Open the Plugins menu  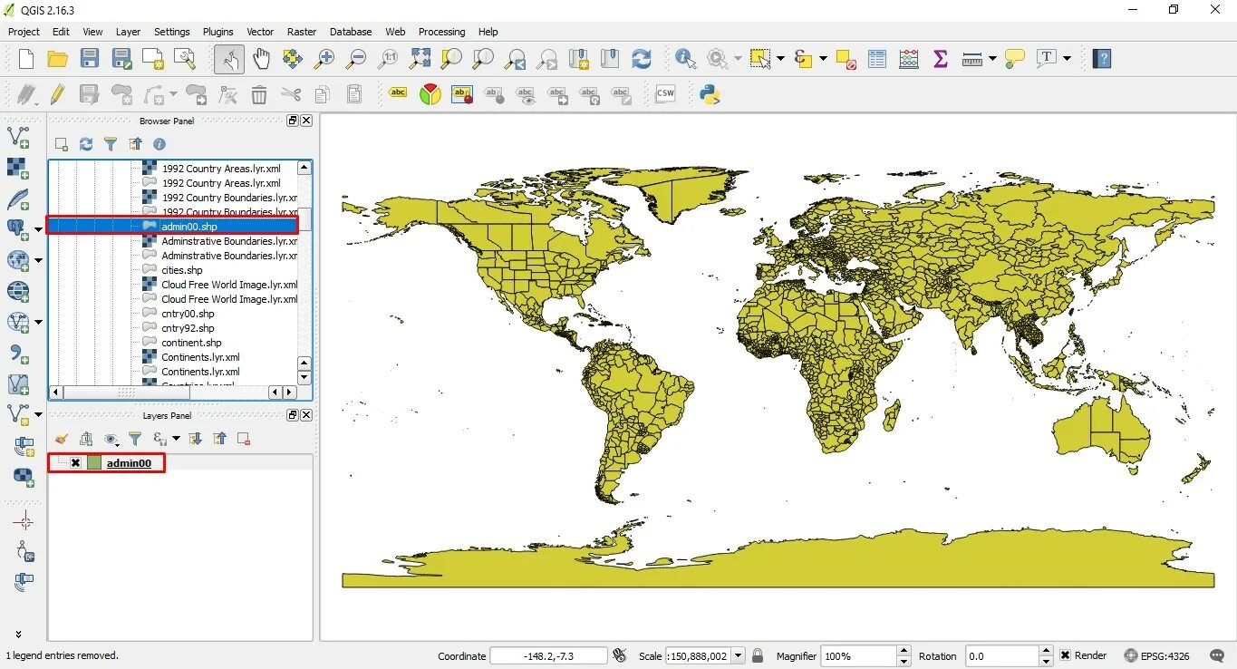coord(217,32)
